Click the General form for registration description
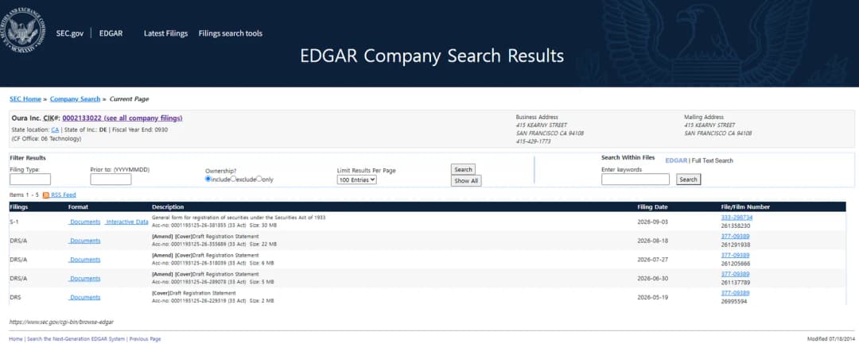The height and width of the screenshot is (355, 859). (239, 218)
